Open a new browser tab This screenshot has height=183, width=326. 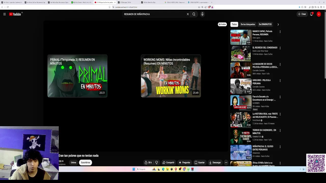(x=212, y=2)
